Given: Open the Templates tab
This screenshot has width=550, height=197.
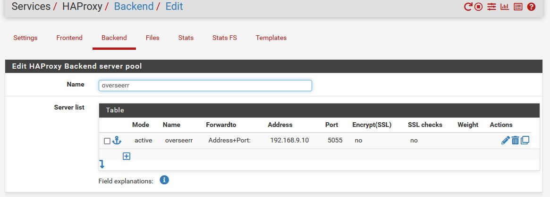Looking at the screenshot, I should point(271,38).
